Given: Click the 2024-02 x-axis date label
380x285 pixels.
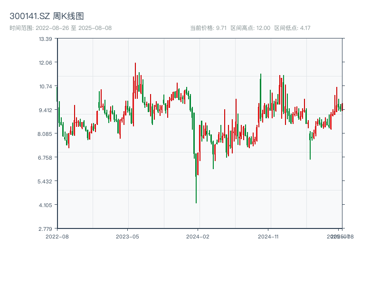Looking at the screenshot, I should pyautogui.click(x=198, y=236).
